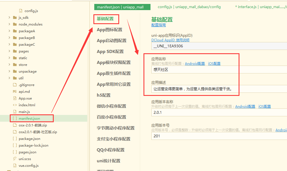Screen dimensions: 287x171
Task: Switch to manifest.json editor tab
Action: [122, 7]
